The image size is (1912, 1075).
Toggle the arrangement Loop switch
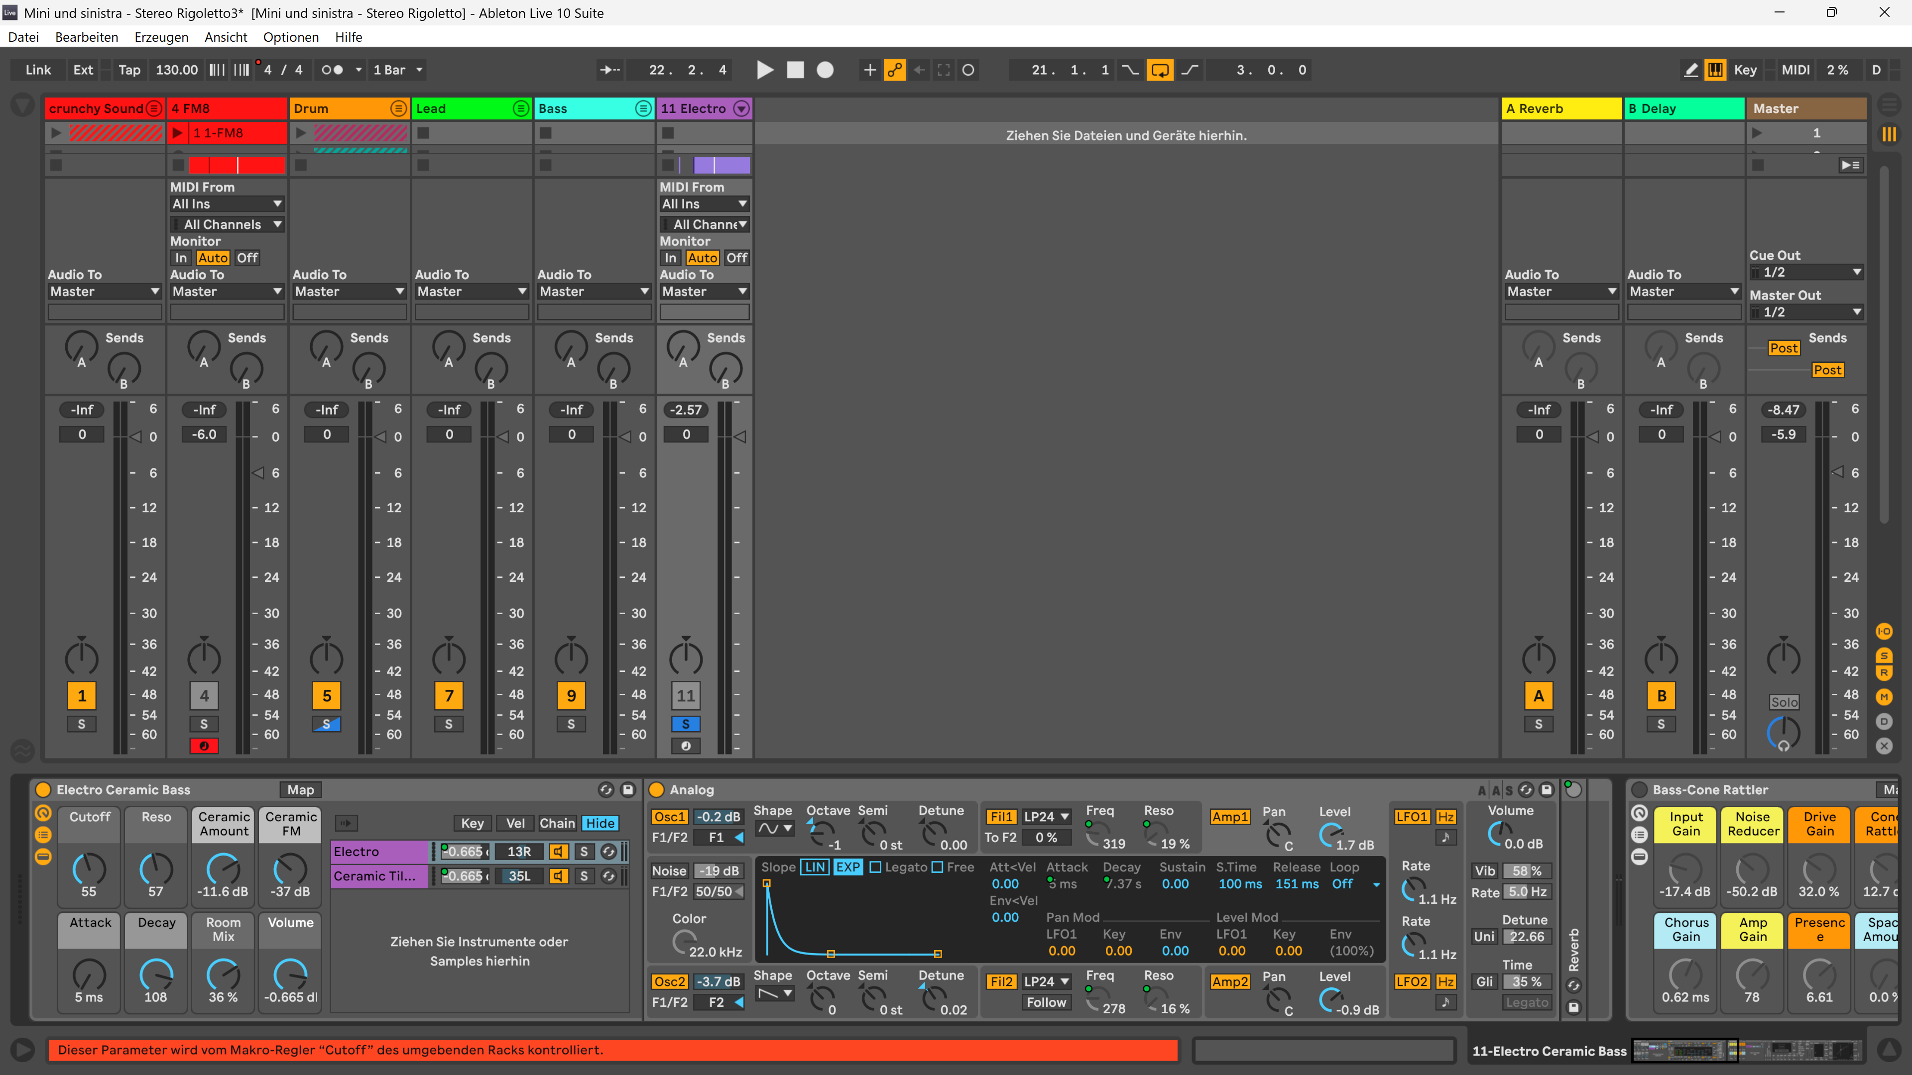[x=1159, y=70]
